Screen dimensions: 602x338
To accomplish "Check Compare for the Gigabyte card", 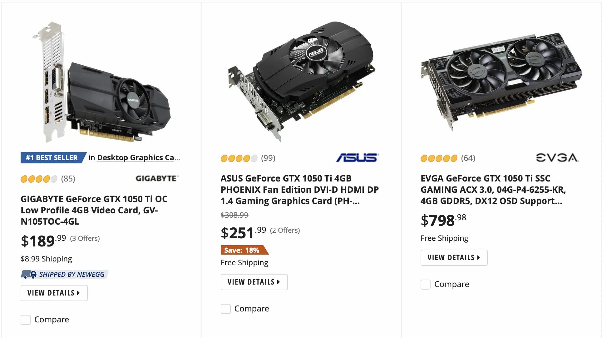I will tap(26, 320).
